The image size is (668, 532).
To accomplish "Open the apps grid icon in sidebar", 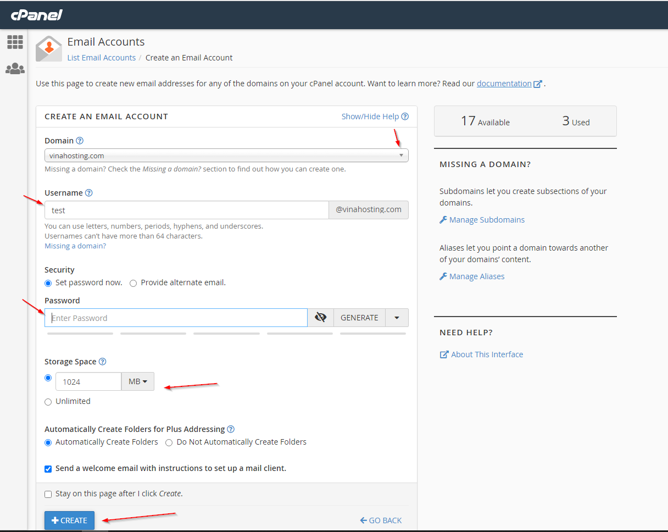I will [15, 42].
